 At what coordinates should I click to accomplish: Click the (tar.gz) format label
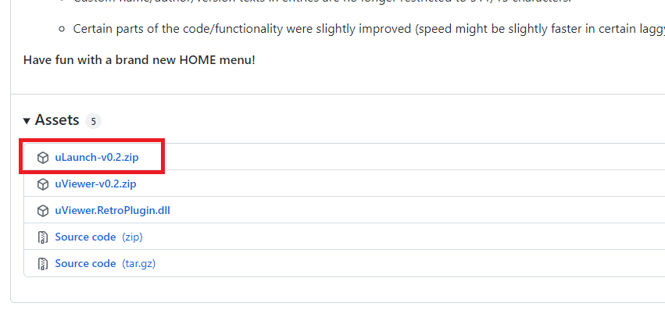coord(138,264)
